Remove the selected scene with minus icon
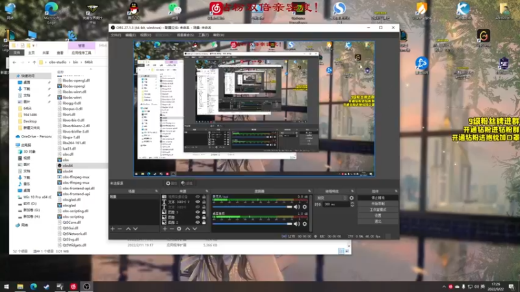Viewport: 520px width, 292px height. (120, 229)
